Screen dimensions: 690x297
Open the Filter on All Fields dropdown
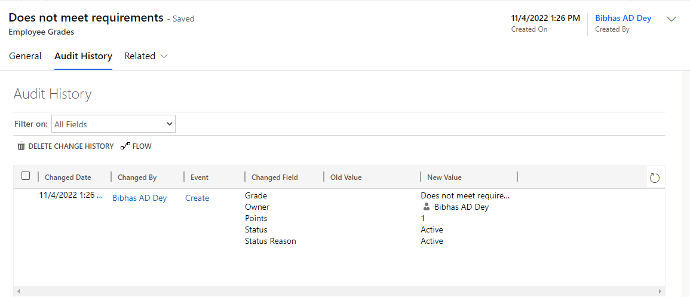pyautogui.click(x=114, y=124)
